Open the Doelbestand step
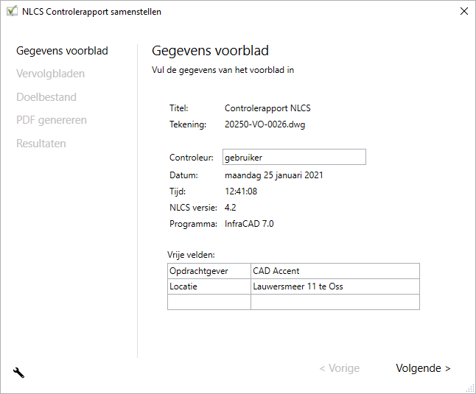Screen dimensions: 476x394 pos(46,97)
